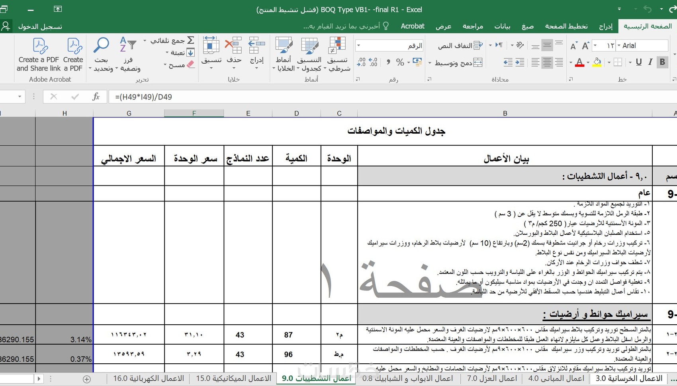The height and width of the screenshot is (386, 677).
Task: Open the clear (مسح) menu
Action: coord(180,64)
